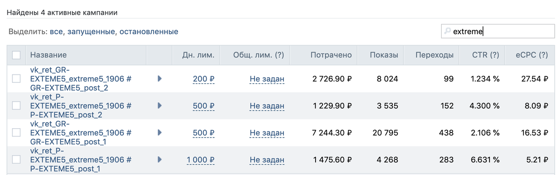Sort by the 'Потрачено' column header
This screenshot has width=558, height=175.
(331, 55)
